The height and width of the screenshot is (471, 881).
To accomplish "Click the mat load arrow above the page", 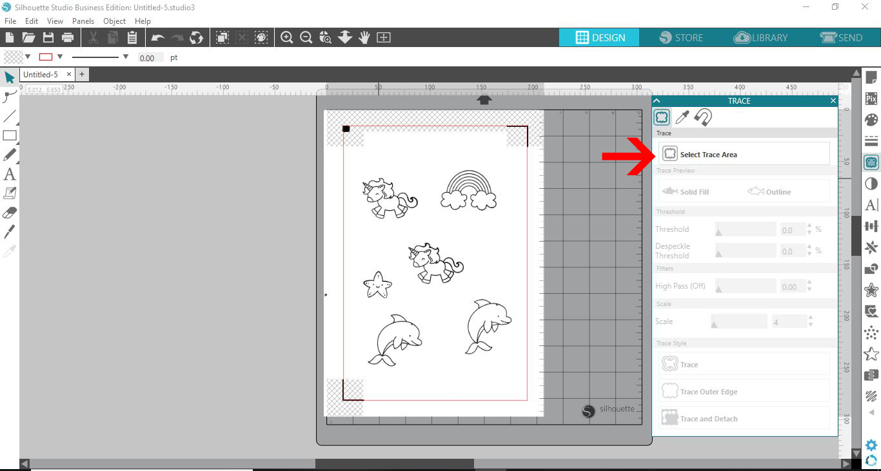I will 485,100.
